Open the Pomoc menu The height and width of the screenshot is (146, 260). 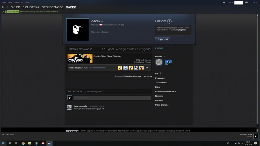point(27,3)
